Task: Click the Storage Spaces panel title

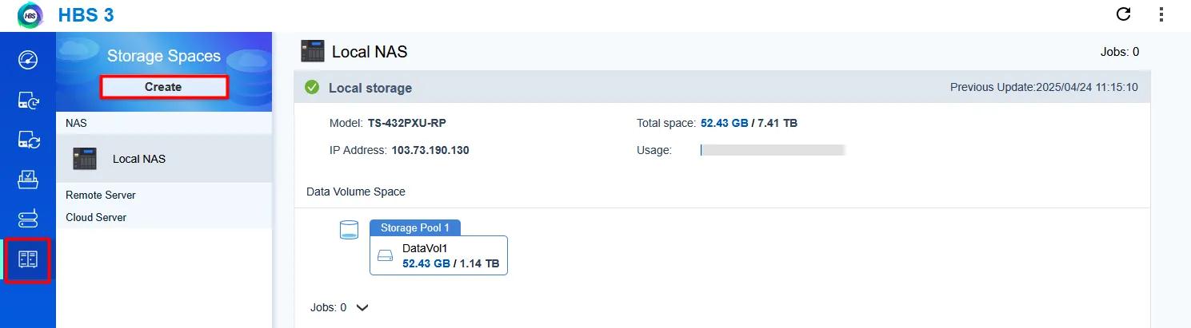Action: (164, 56)
